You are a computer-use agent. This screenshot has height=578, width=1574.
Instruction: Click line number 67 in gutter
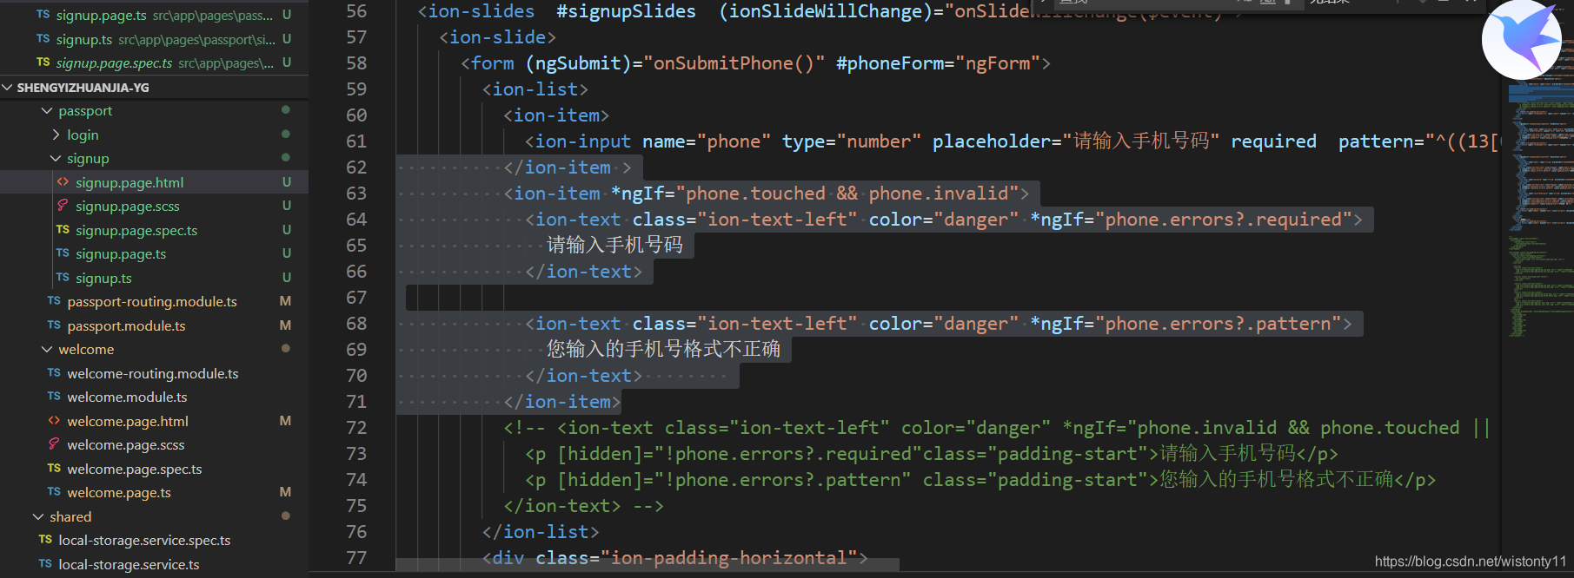click(x=356, y=298)
